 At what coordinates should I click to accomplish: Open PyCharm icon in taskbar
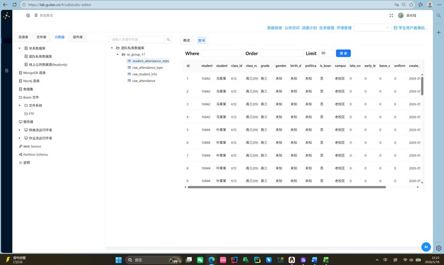click(x=257, y=260)
